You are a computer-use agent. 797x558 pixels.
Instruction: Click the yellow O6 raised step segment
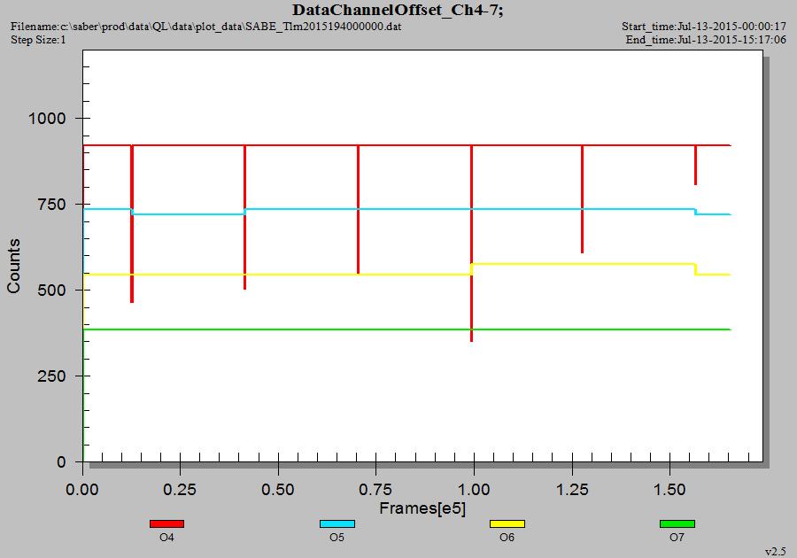(583, 264)
